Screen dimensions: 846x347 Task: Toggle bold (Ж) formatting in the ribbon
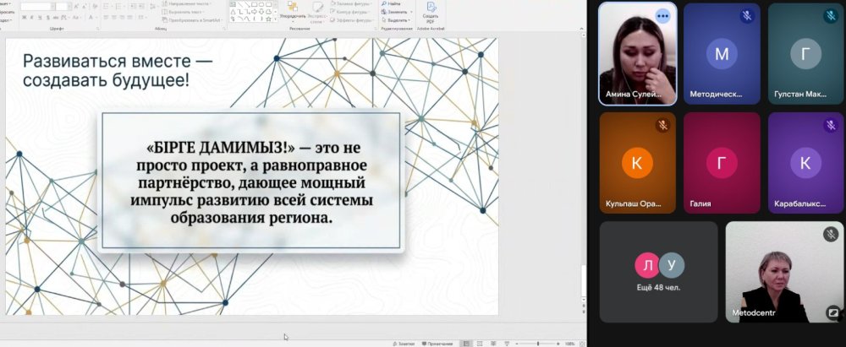pyautogui.click(x=25, y=17)
